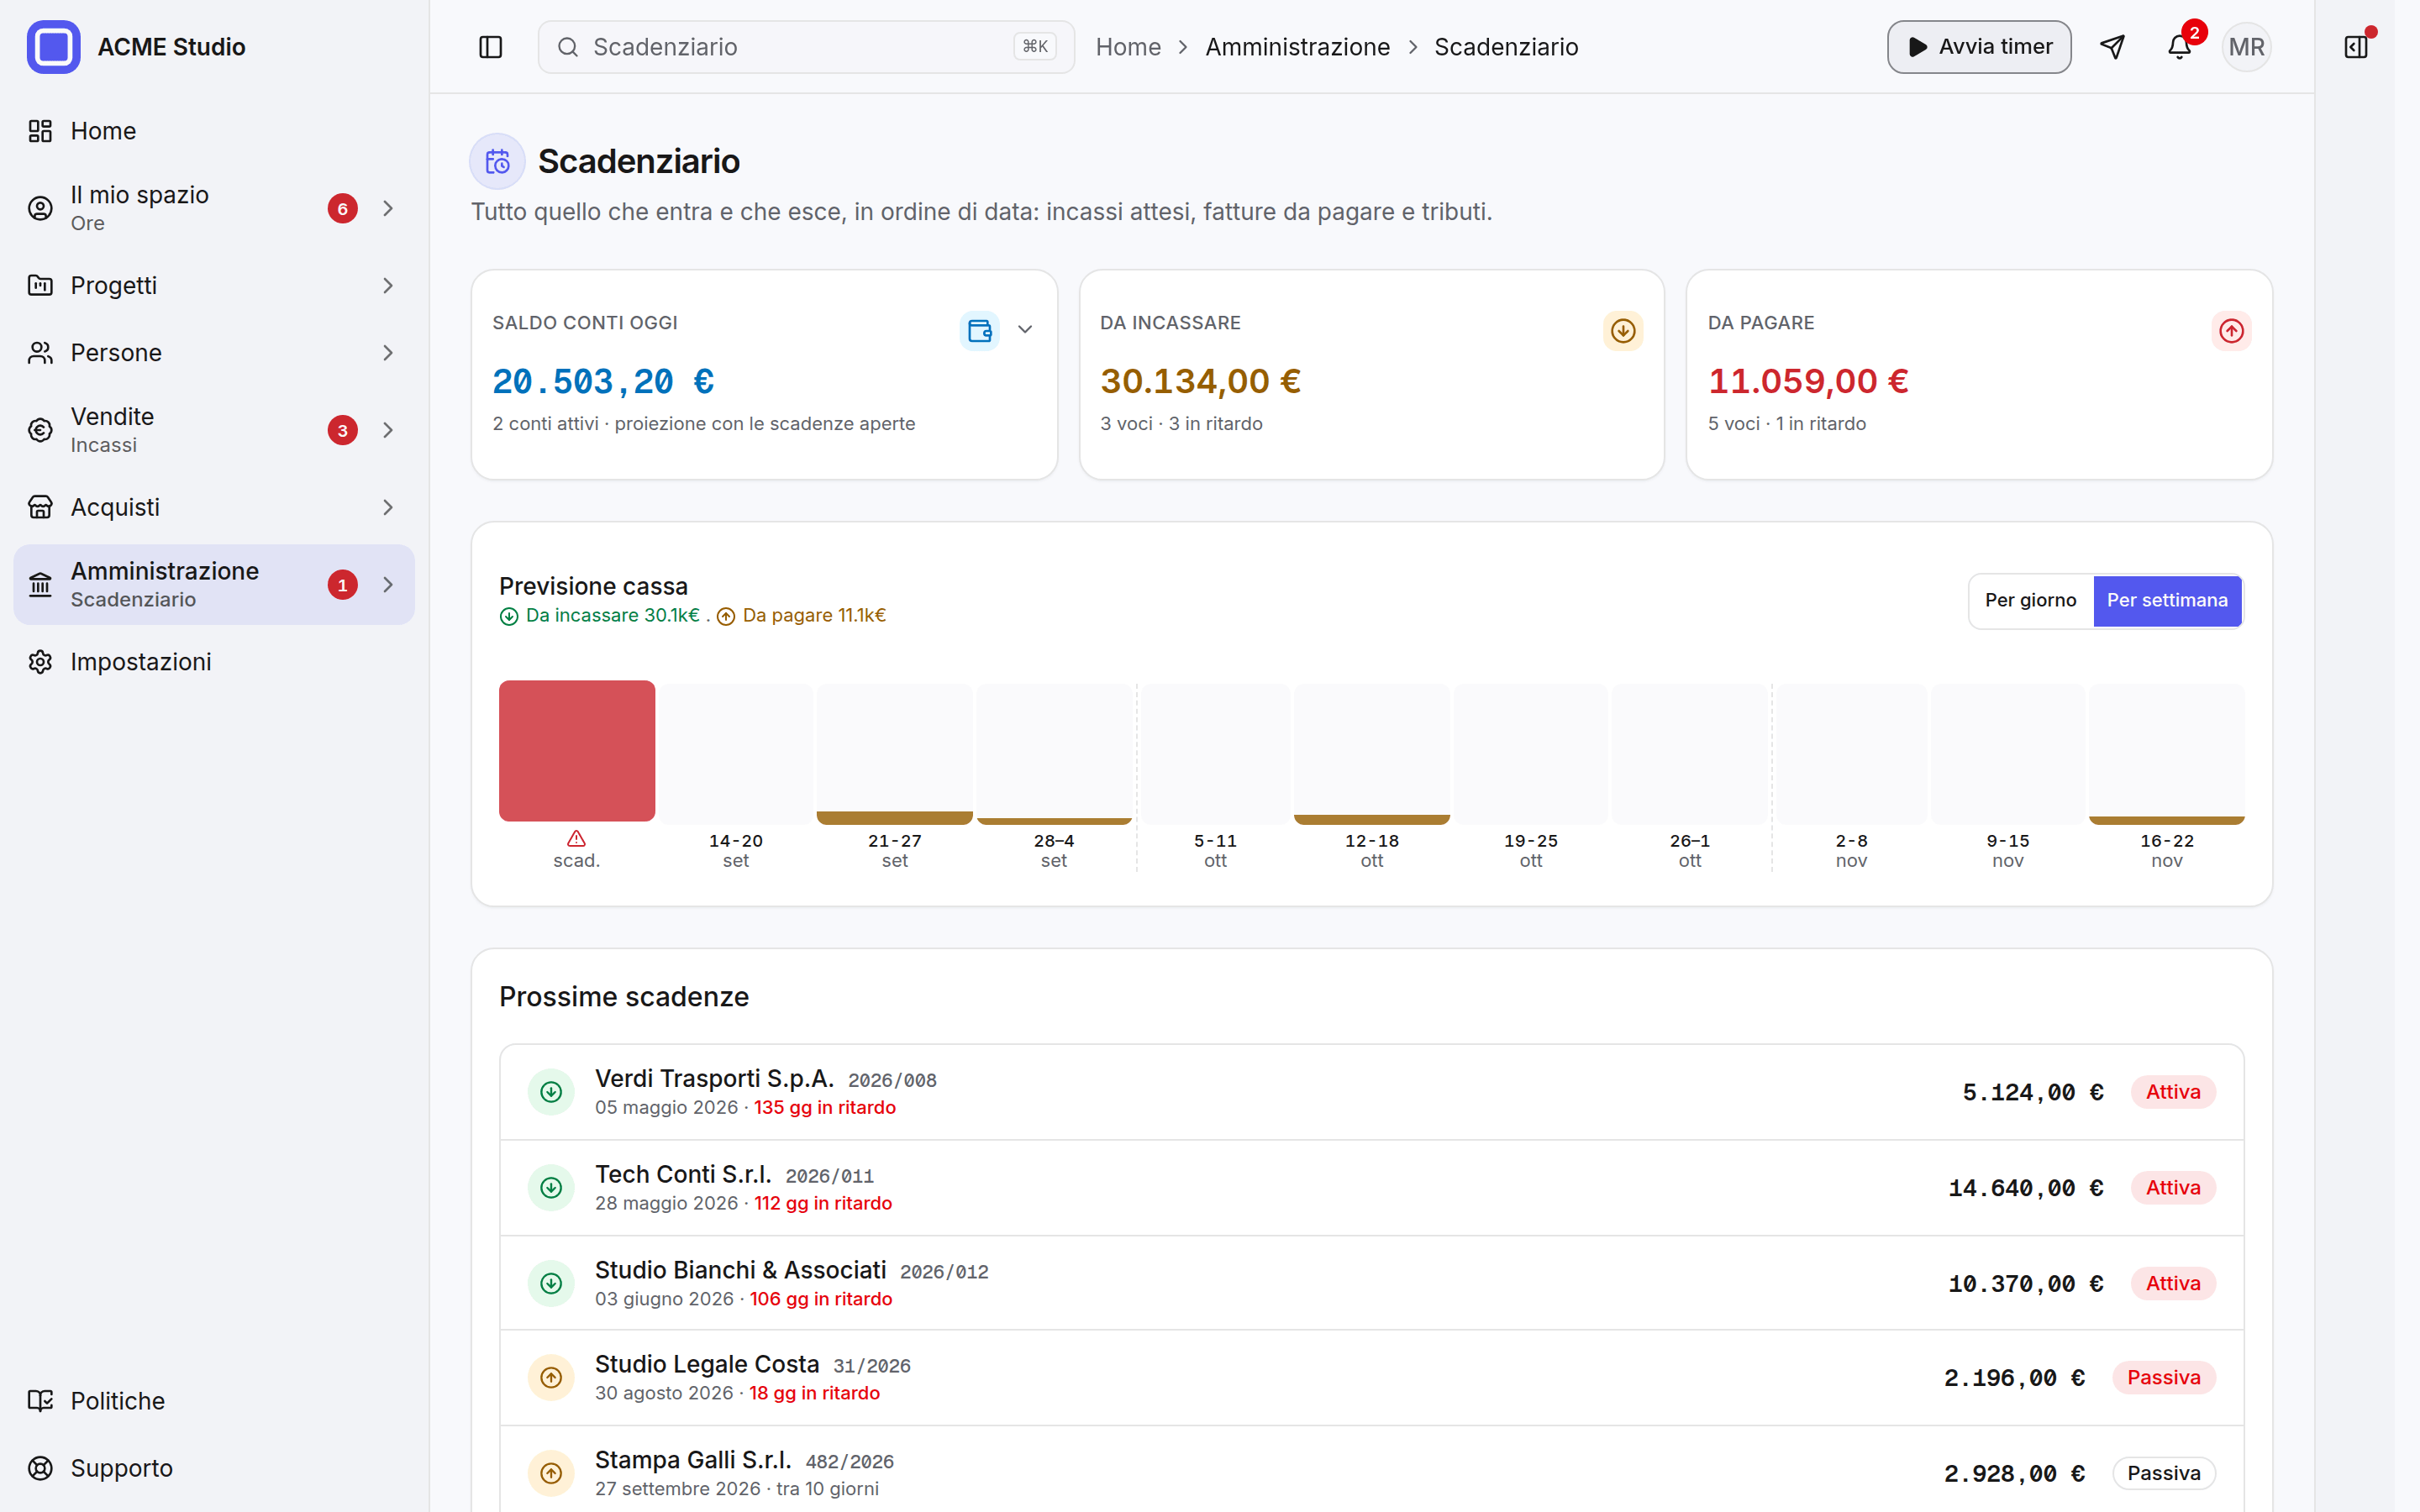Click the 14.640,00 € amount

pos(2025,1188)
